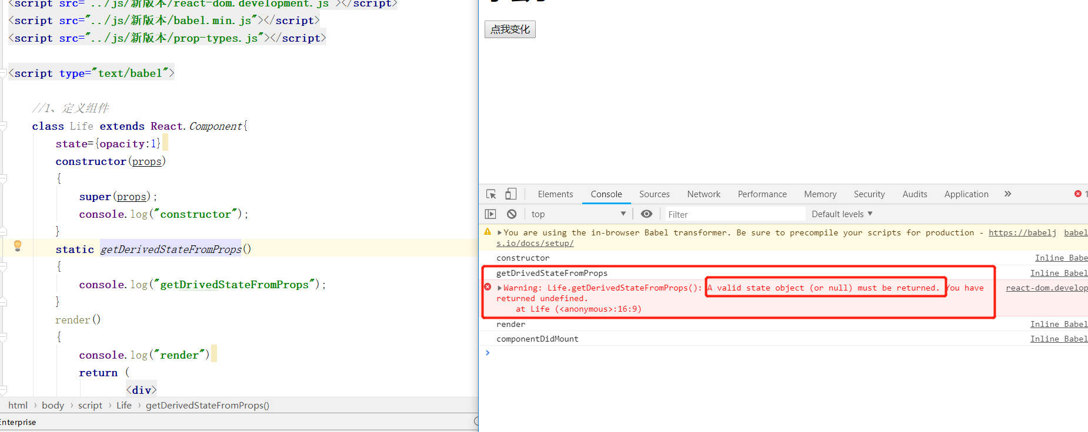Select the Console tab
This screenshot has height=432, width=1088.
tap(606, 194)
